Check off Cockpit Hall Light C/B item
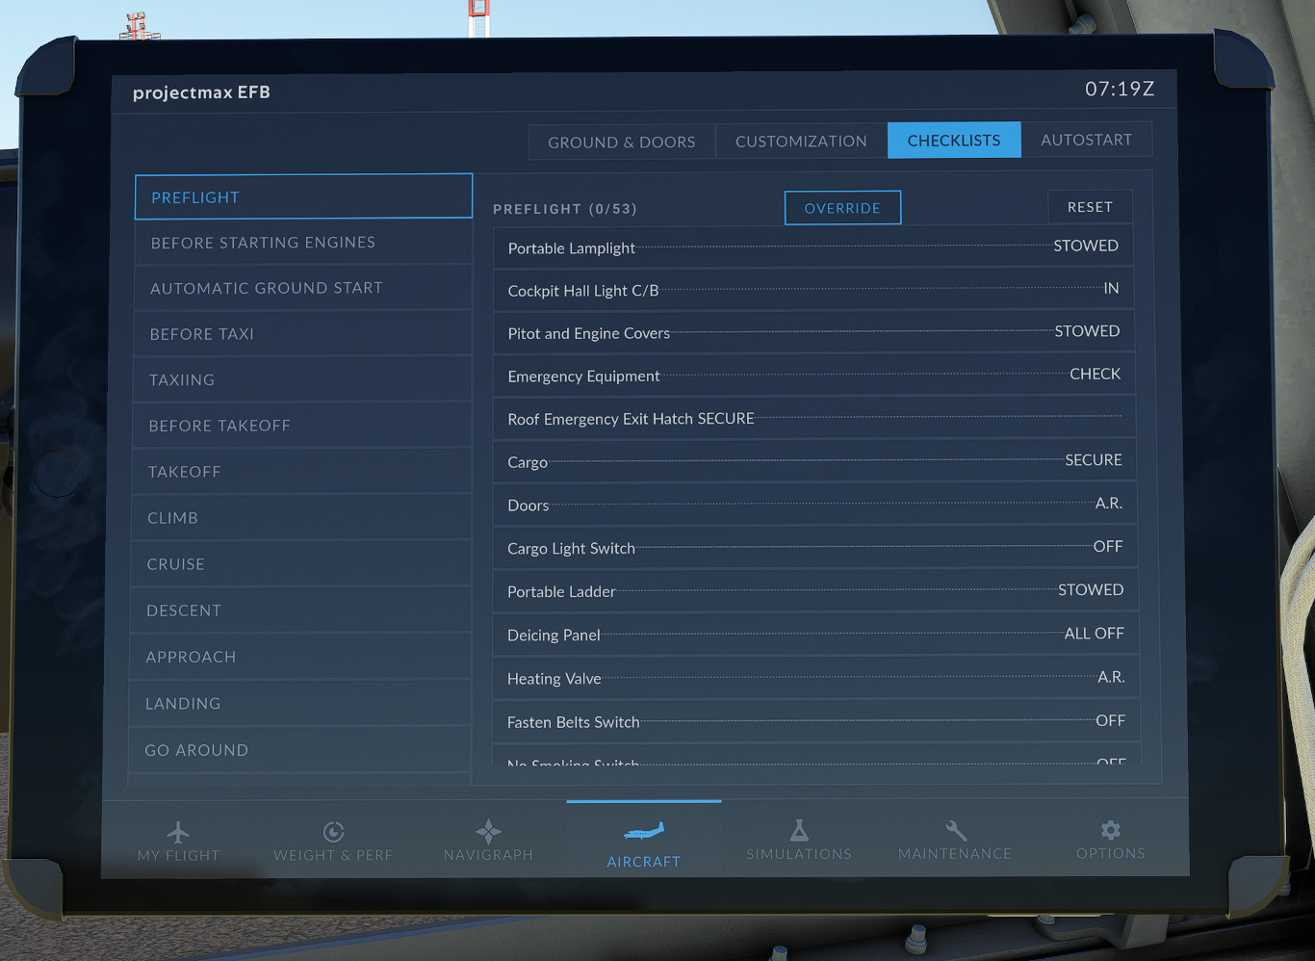Viewport: 1315px width, 961px height. [813, 290]
